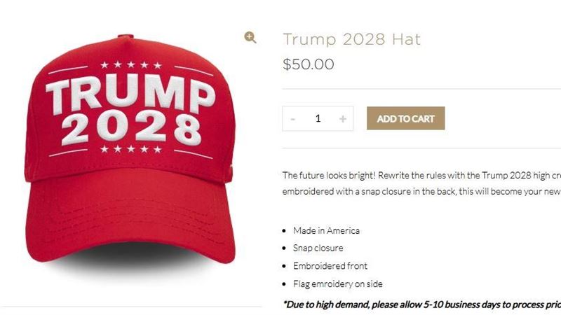Click the quantity input field showing 1
561x315 pixels.
318,118
